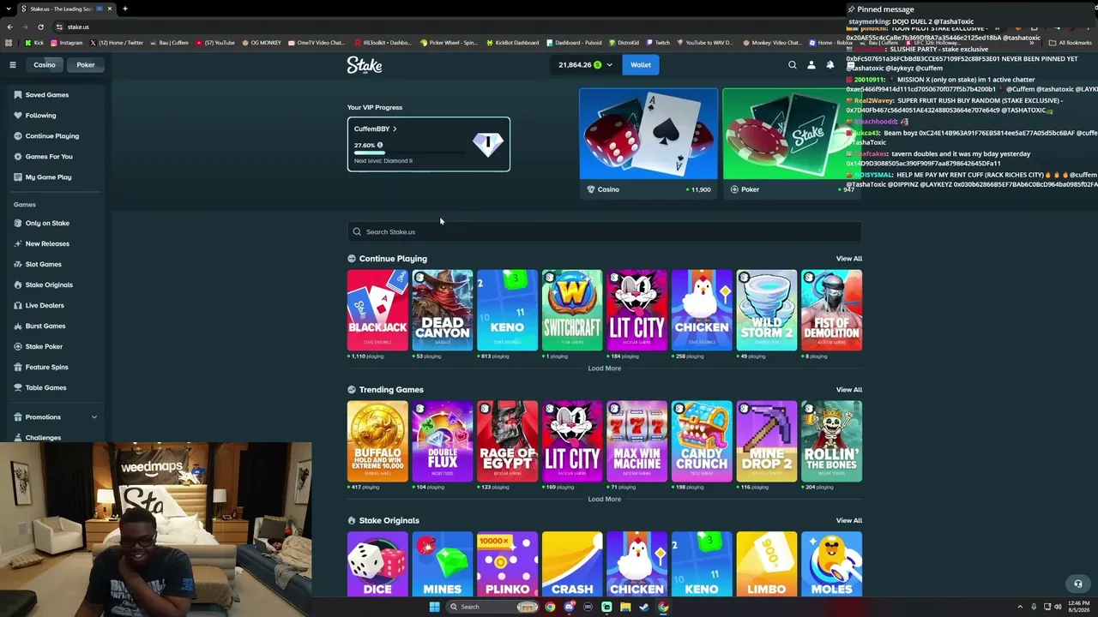Click the VIP progress bar
Image resolution: width=1098 pixels, height=617 pixels.
pyautogui.click(x=410, y=153)
